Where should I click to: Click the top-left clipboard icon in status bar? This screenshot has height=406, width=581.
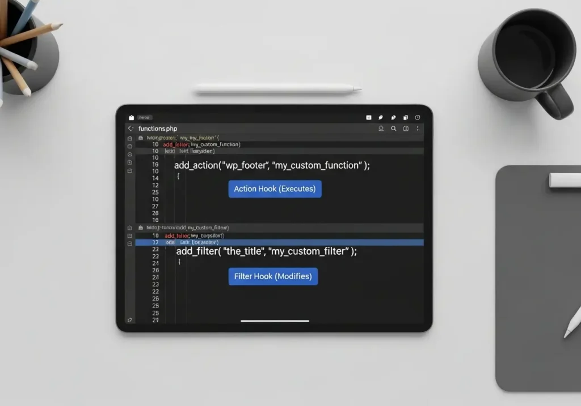(131, 118)
